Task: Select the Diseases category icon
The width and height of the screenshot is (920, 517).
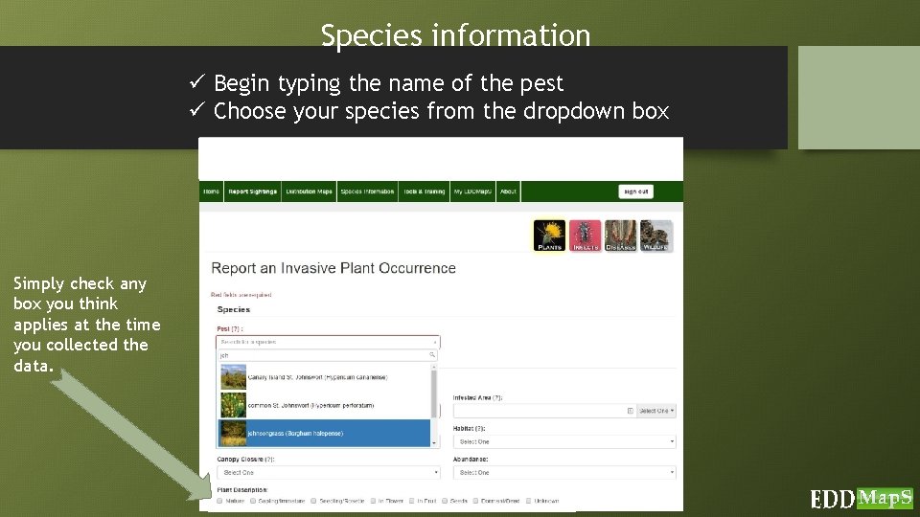Action: click(620, 236)
